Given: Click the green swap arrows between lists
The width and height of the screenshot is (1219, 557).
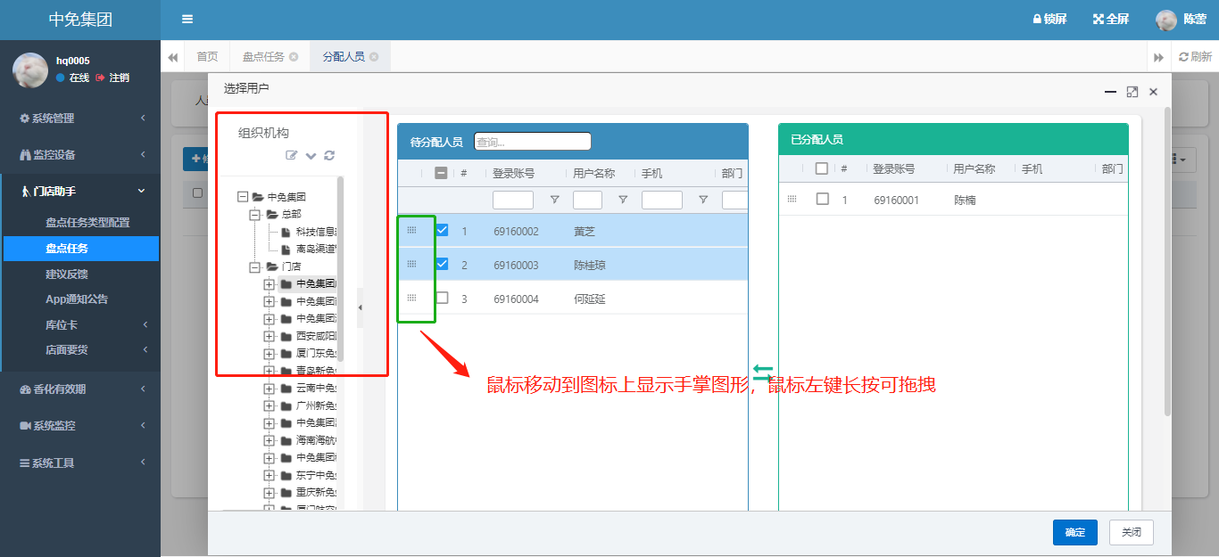Looking at the screenshot, I should tap(762, 373).
